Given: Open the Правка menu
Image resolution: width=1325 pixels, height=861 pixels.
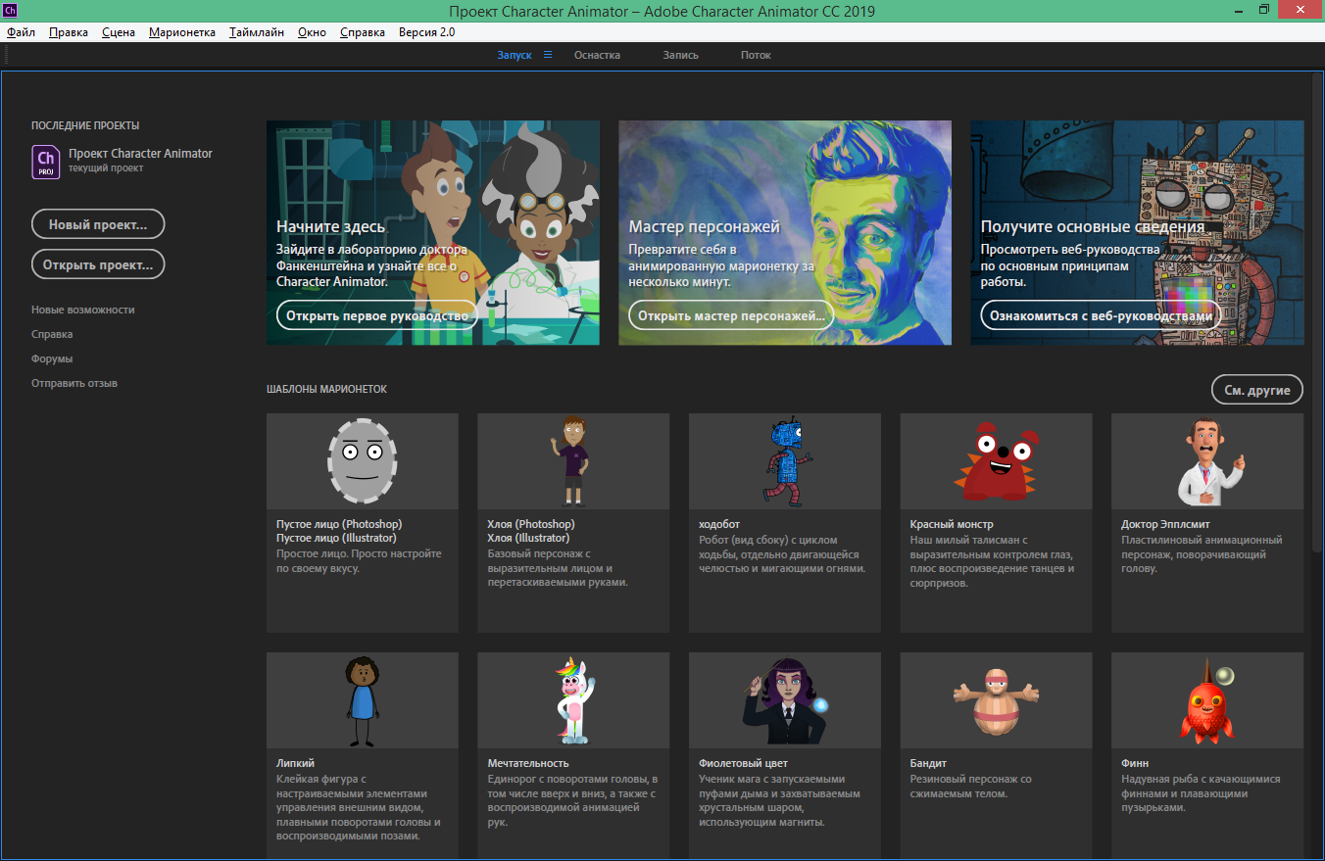Looking at the screenshot, I should tap(69, 32).
